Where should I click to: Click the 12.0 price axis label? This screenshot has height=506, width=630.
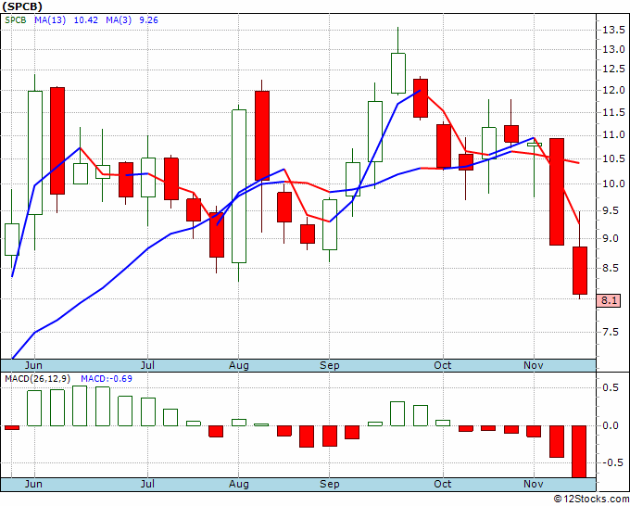coord(613,91)
